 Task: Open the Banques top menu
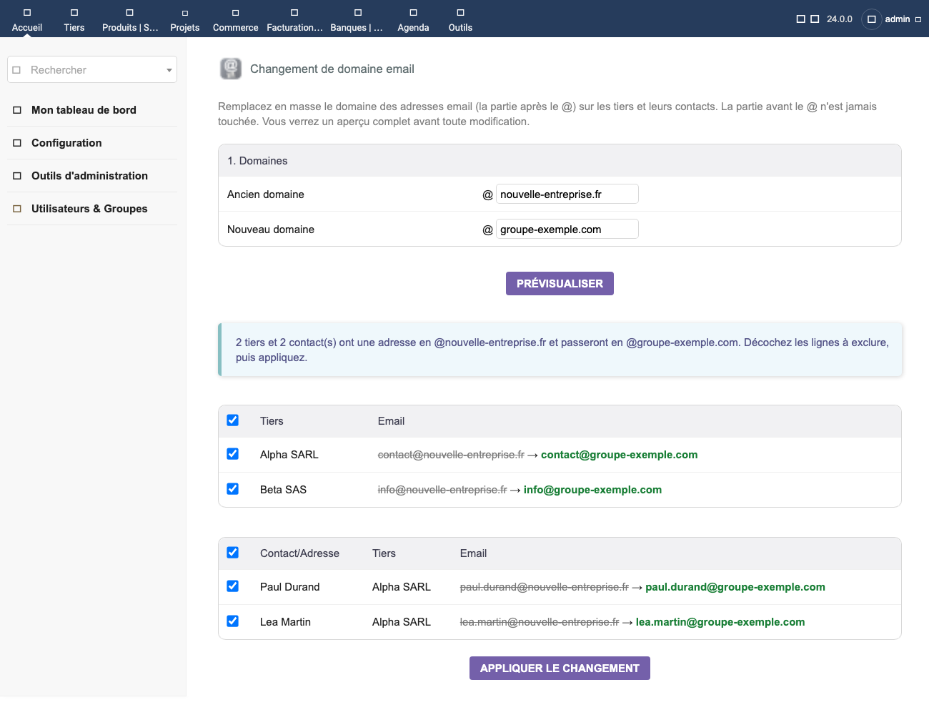[x=357, y=19]
